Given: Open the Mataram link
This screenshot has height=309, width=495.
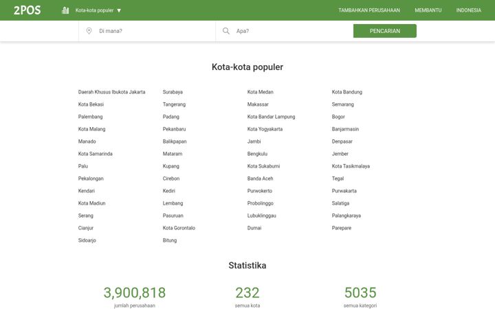Looking at the screenshot, I should click(x=173, y=154).
